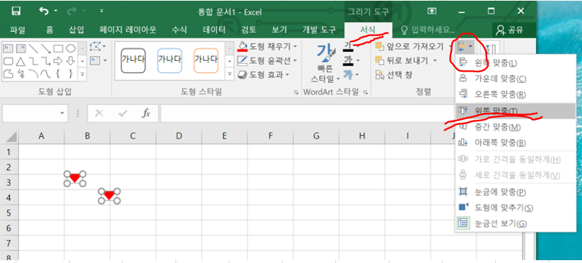Image resolution: width=582 pixels, height=263 pixels.
Task: Switch to the 홈 tab
Action: (49, 30)
